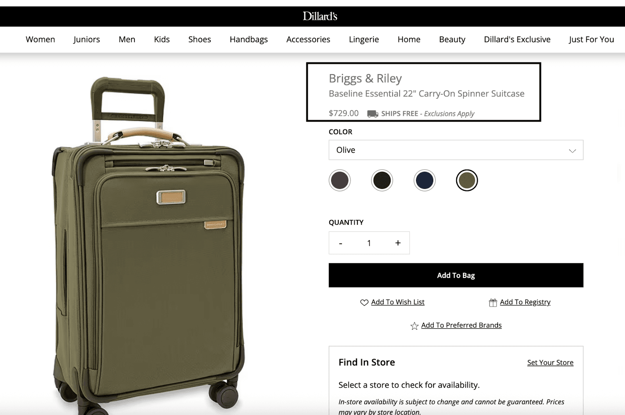Click the Add To Bag button
625x415 pixels.
click(x=456, y=275)
